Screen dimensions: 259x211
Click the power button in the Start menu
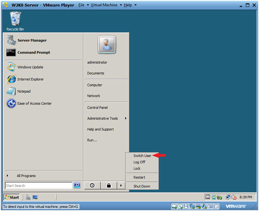[x=92, y=185]
